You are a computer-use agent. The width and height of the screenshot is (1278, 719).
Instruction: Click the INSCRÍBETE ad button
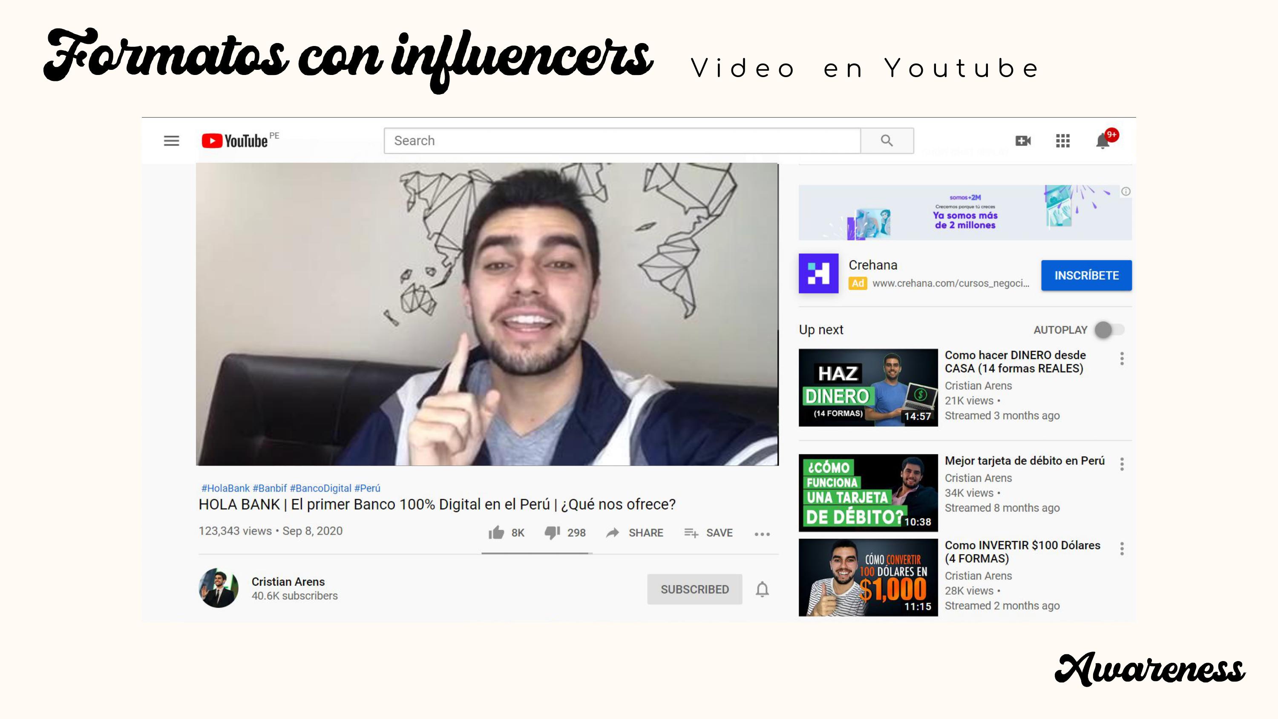1086,276
